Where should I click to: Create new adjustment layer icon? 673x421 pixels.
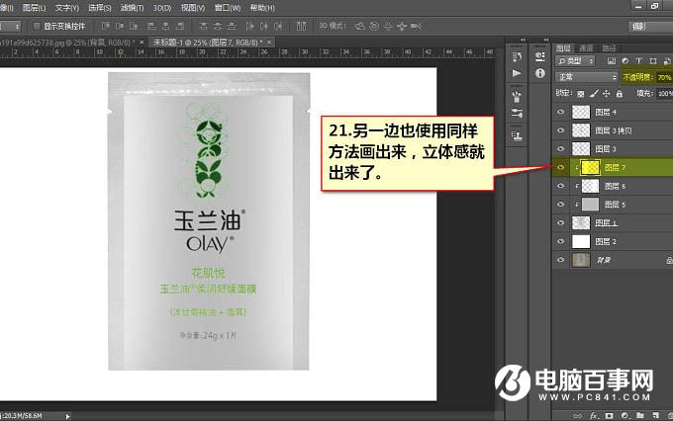(x=625, y=415)
